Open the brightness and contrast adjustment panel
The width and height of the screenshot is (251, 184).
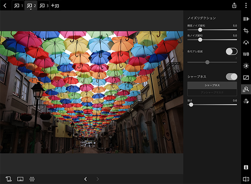(x=246, y=65)
